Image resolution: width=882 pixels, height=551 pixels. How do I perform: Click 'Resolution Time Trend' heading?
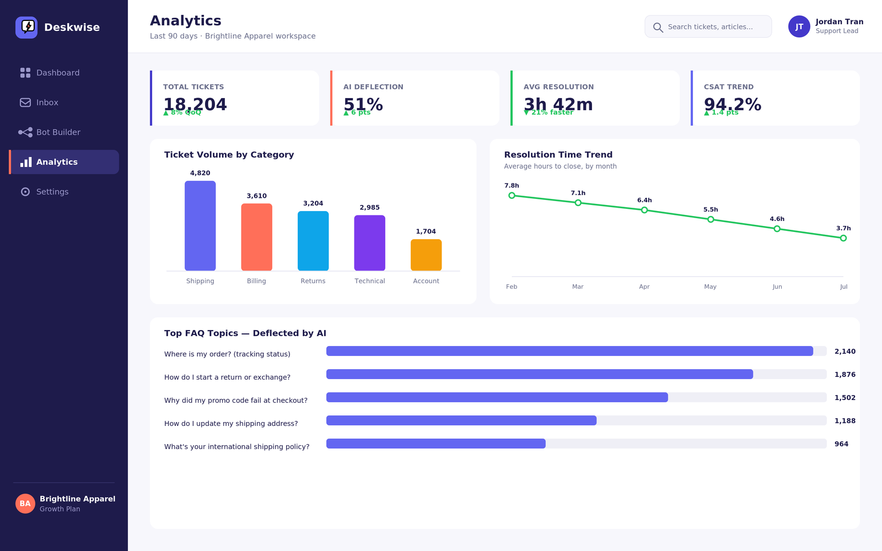pos(558,155)
